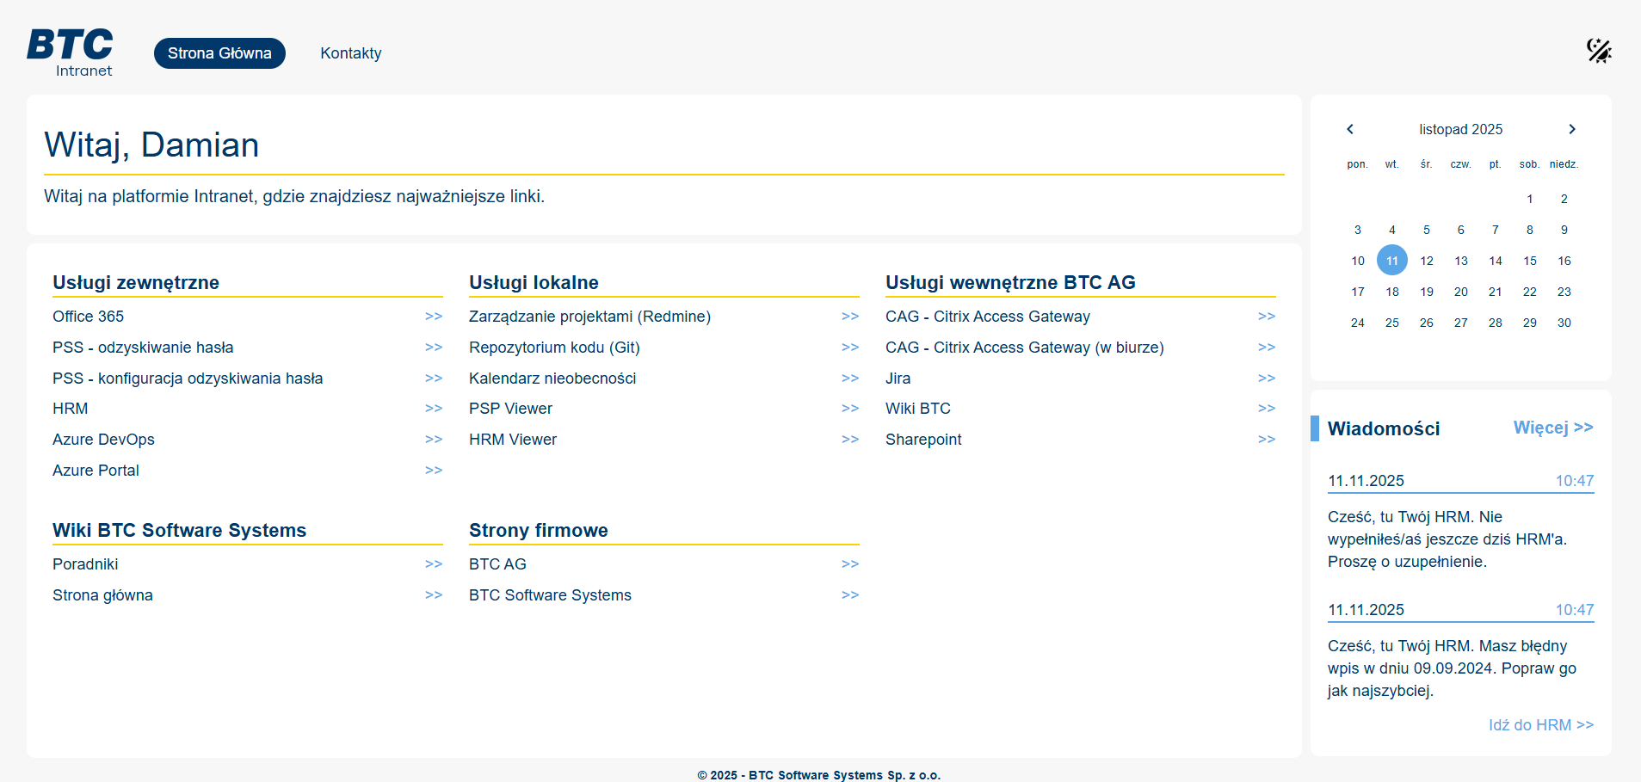Select highlighted day 11 in calendar
Viewport: 1641px width, 782px height.
pyautogui.click(x=1391, y=261)
